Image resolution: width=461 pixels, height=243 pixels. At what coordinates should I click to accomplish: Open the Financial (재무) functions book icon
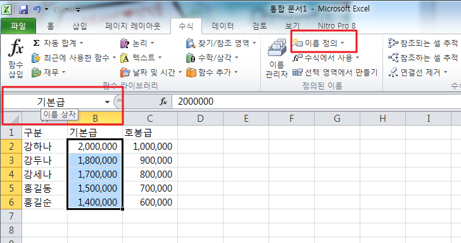pyautogui.click(x=36, y=72)
